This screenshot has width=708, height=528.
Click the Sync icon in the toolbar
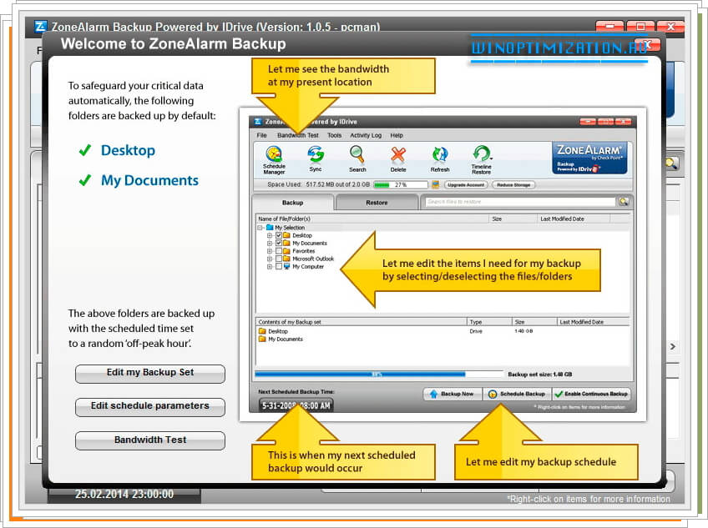pos(316,157)
